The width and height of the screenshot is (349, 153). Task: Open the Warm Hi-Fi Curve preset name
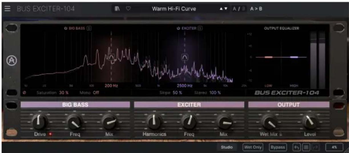point(174,9)
